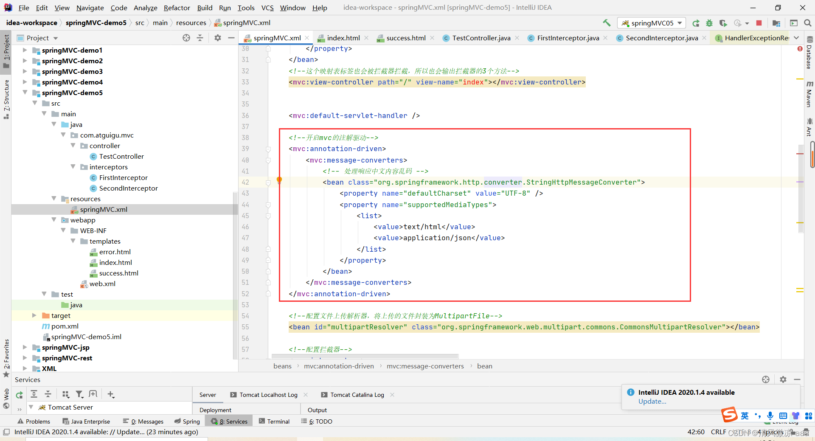Toggle the Ant side tool window
This screenshot has height=441, width=815.
(x=809, y=127)
